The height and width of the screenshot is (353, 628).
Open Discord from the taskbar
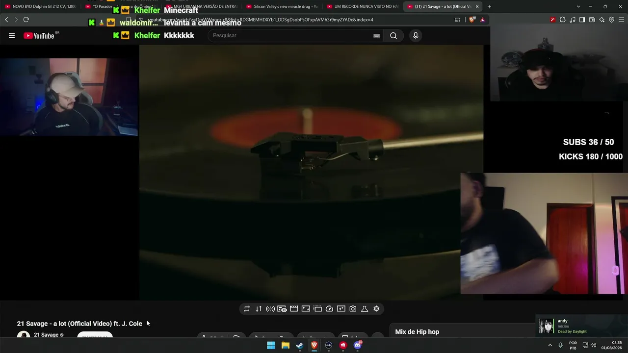click(358, 345)
